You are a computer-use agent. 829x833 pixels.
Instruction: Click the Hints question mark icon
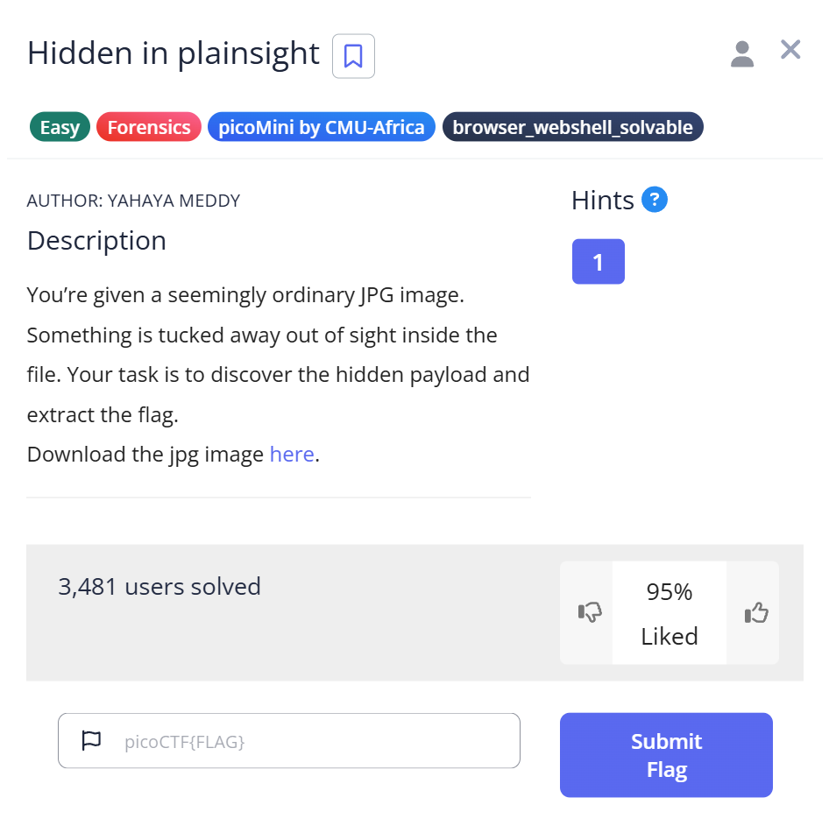click(x=655, y=200)
